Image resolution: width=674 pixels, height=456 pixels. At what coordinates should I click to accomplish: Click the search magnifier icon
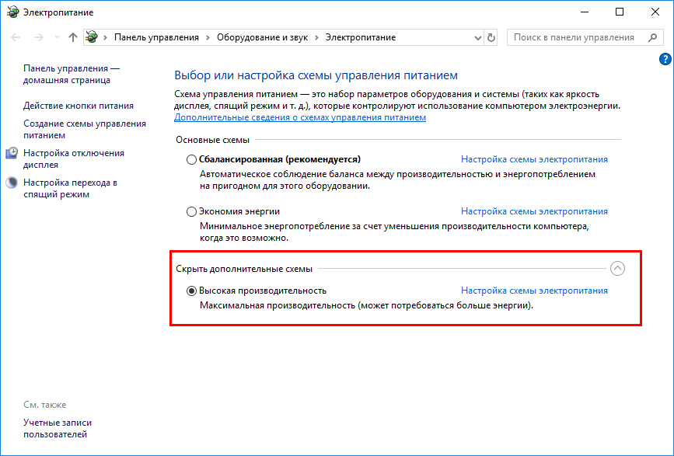point(652,37)
